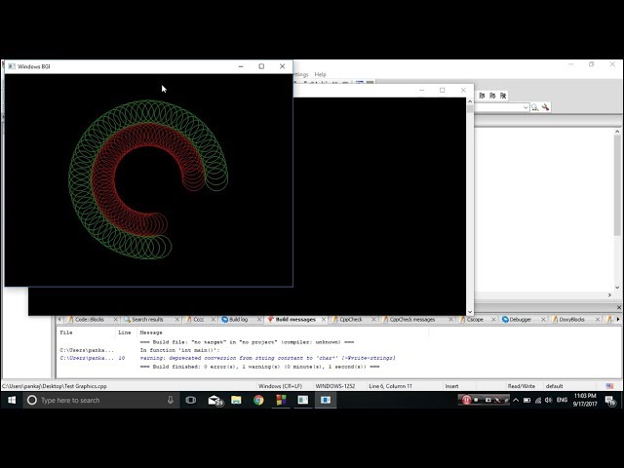Click the Build file no target line
The width and height of the screenshot is (624, 468).
tap(247, 342)
